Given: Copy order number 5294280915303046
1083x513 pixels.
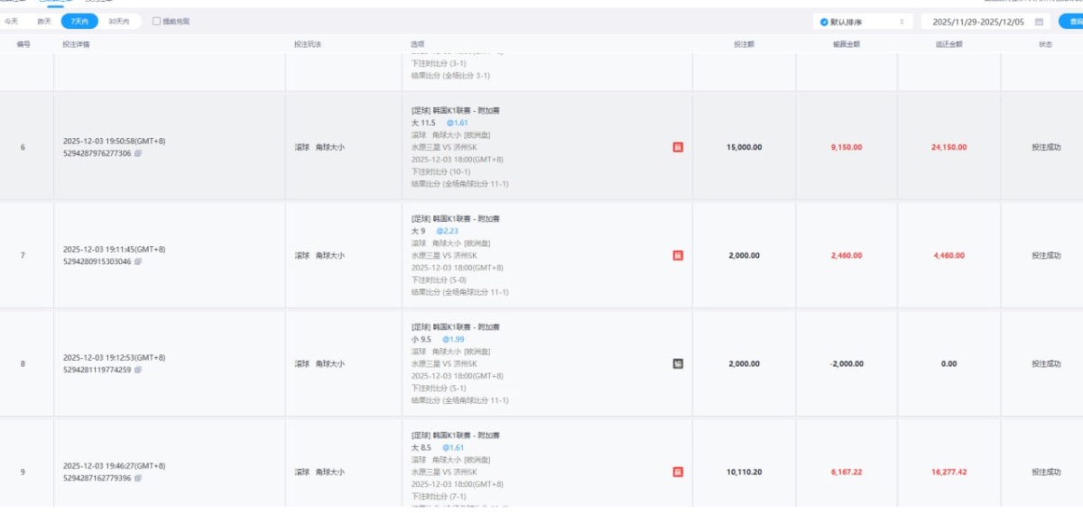Looking at the screenshot, I should coord(138,261).
